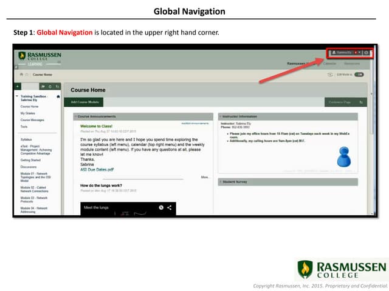
Task: Expand the Student Survey module
Action: coord(220,181)
